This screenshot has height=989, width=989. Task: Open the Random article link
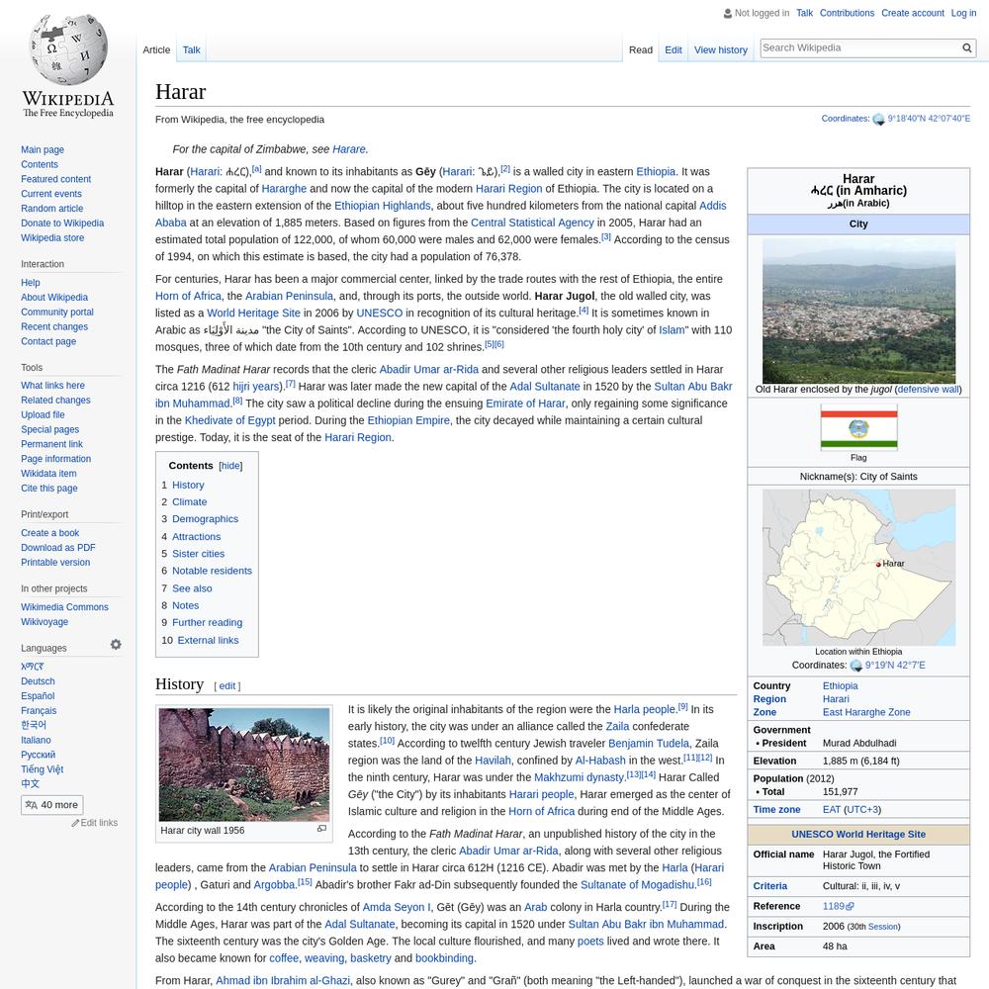pyautogui.click(x=51, y=209)
